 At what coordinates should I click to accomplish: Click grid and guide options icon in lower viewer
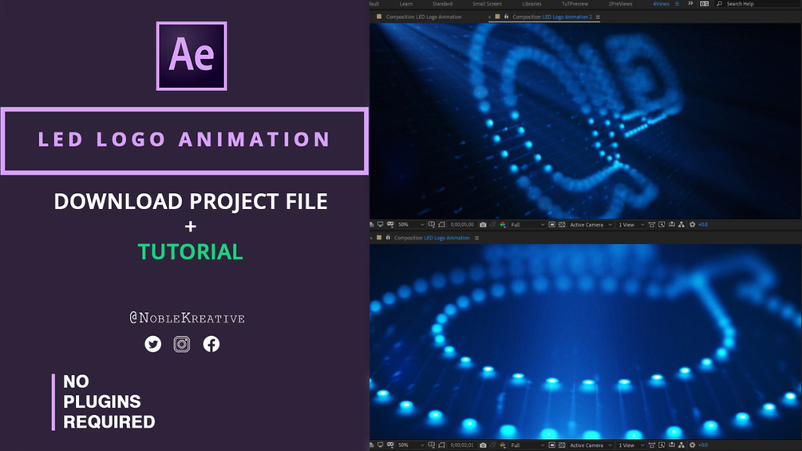(432, 445)
